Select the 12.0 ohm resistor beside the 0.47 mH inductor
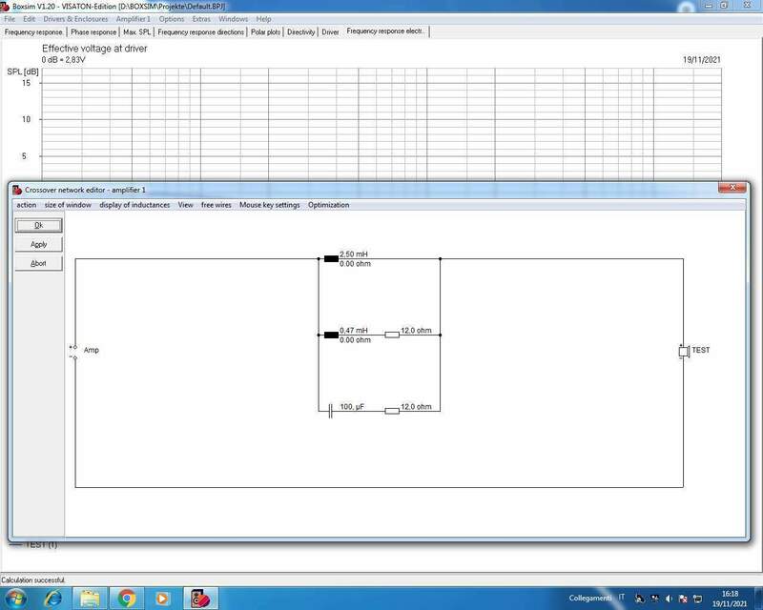The height and width of the screenshot is (610, 763). click(x=391, y=335)
